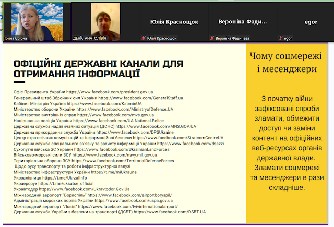
Task: Open Украерорух t.me/uksatse_official link
Action: (66, 183)
